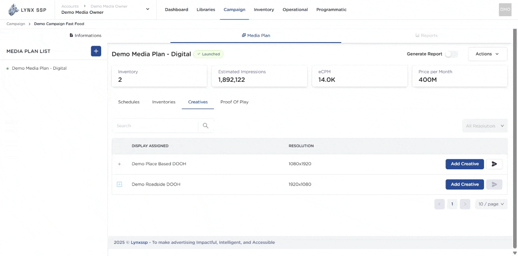
Task: Select the Inventories tab
Action: click(x=164, y=102)
